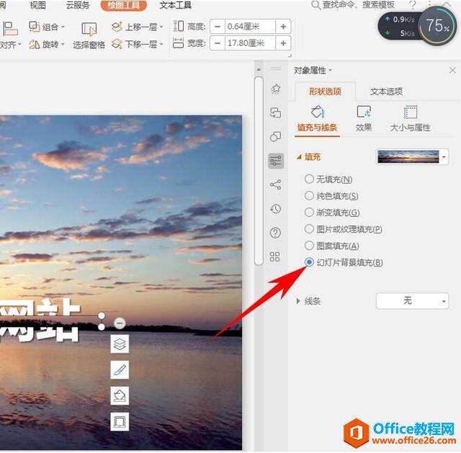Screen dimensions: 461x453
Task: Select the 效果 (Effects) section icon
Action: 364,120
